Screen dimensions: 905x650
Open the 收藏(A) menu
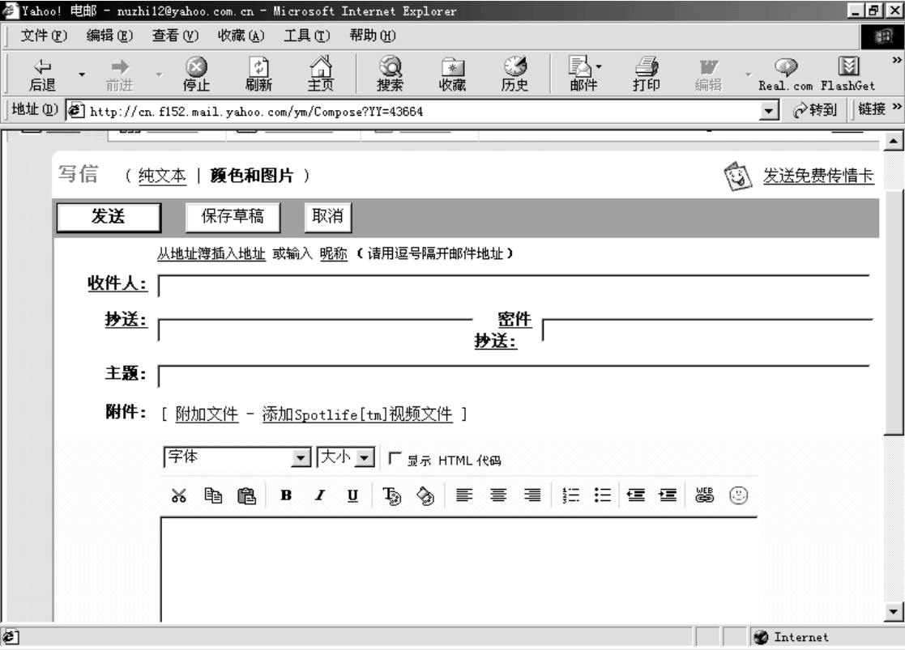(x=241, y=36)
